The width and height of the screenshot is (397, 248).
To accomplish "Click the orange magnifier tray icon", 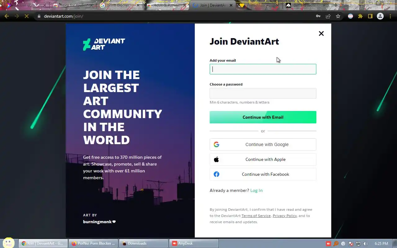I will pyautogui.click(x=336, y=244).
